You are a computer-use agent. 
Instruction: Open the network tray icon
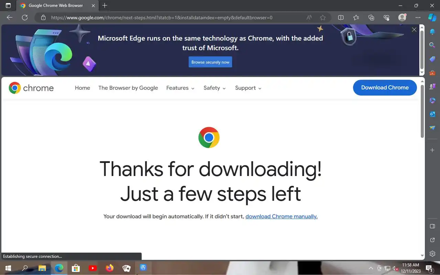[x=387, y=268]
